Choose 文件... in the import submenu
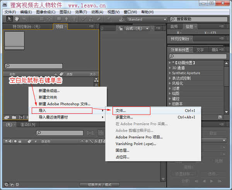The image size is (232, 190). click(x=153, y=111)
